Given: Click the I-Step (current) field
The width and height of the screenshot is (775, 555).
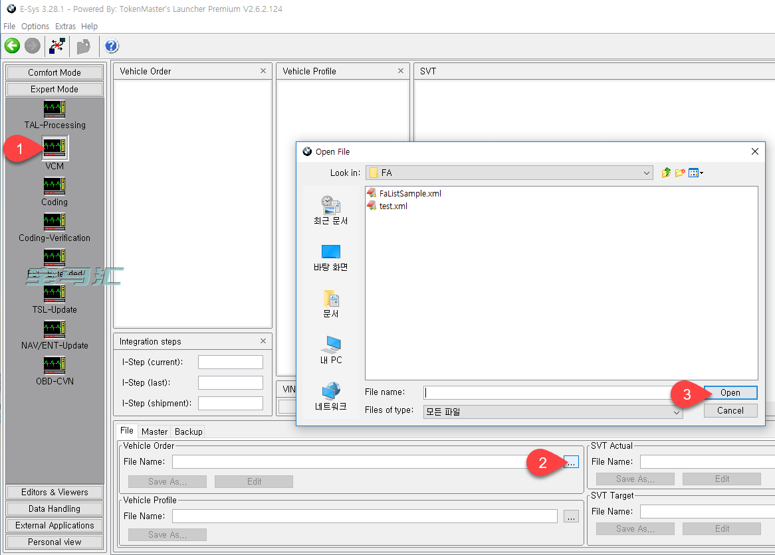Looking at the screenshot, I should pos(231,362).
